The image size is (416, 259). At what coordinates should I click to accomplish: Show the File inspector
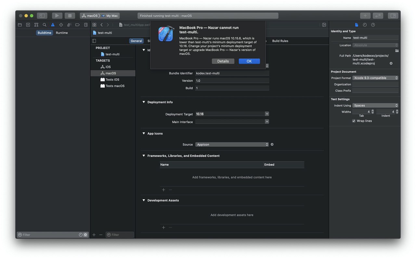pos(357,25)
